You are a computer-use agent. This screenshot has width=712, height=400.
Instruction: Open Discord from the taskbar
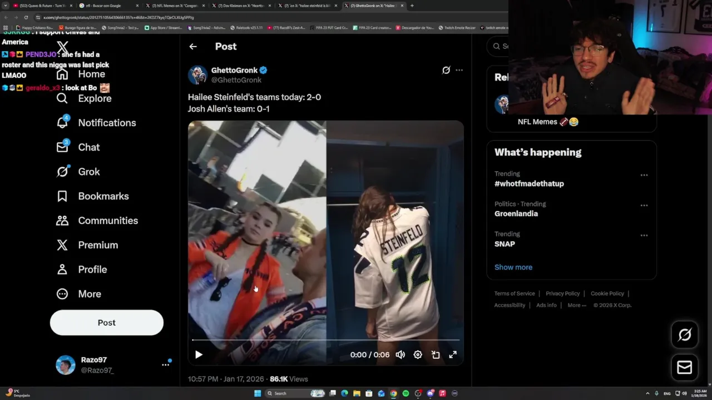click(430, 393)
